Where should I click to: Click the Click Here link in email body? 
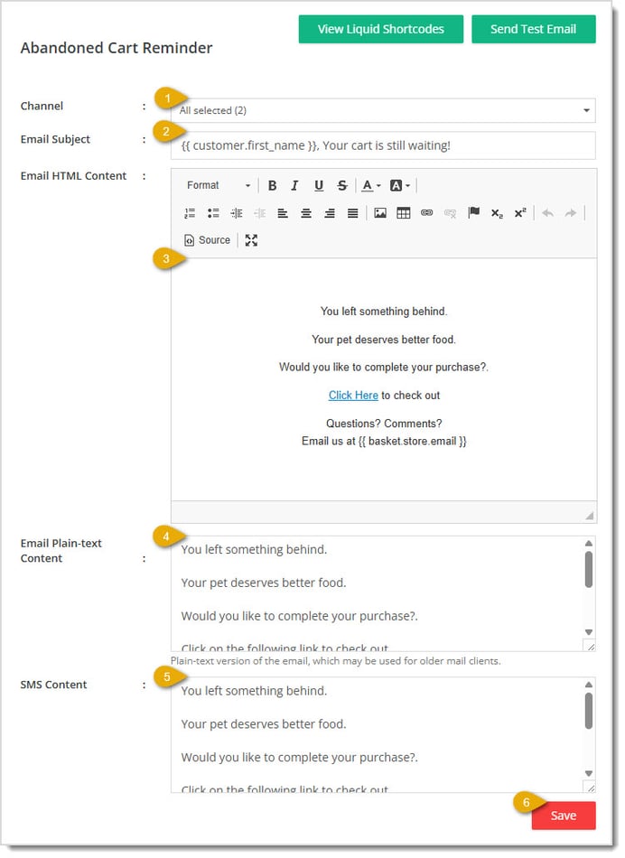(x=353, y=396)
